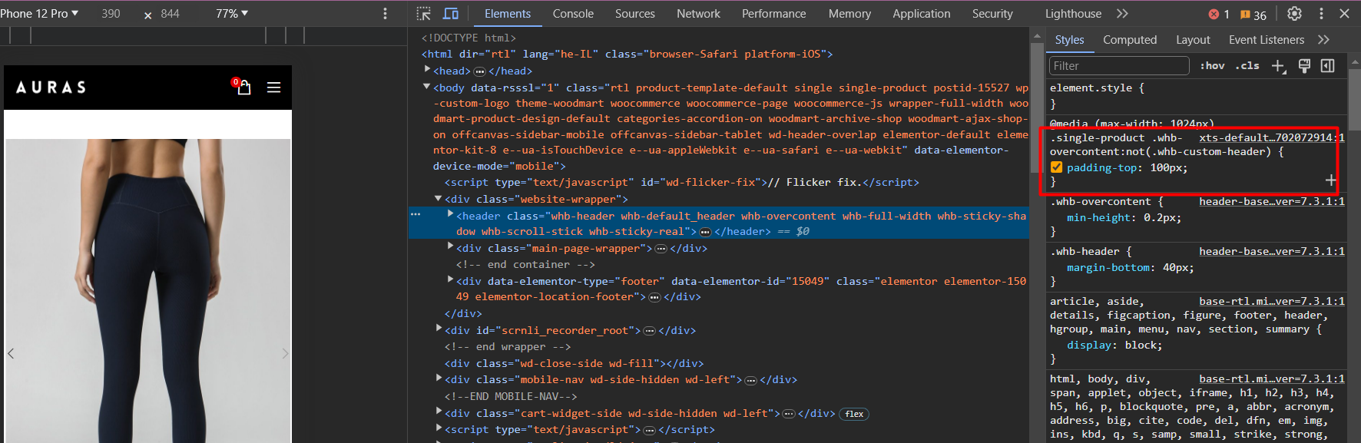1361x443 pixels.
Task: Expand the main-page-wrapper div triangle
Action: pos(450,246)
